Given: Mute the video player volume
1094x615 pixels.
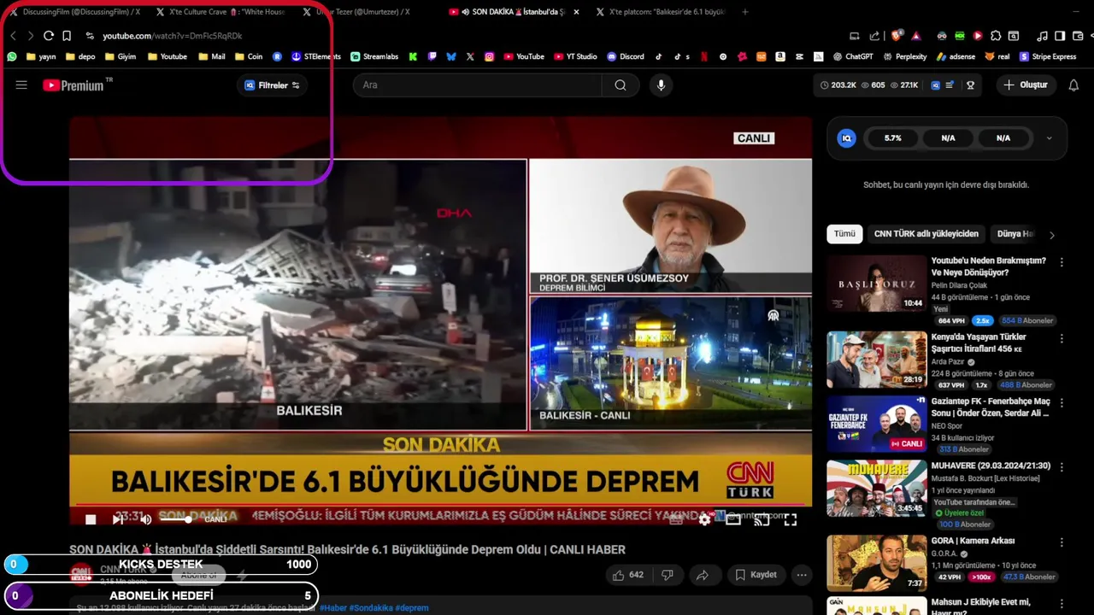Looking at the screenshot, I should point(146,519).
